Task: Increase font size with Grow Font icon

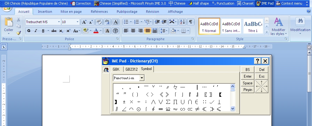Action: click(84, 22)
